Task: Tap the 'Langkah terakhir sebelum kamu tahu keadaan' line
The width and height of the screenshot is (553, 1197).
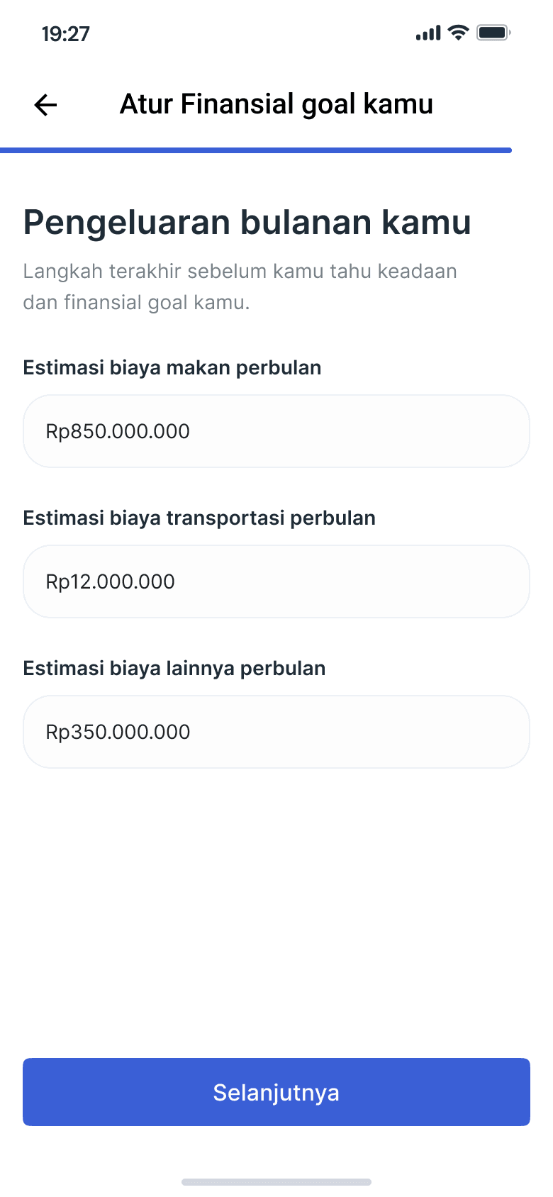Action: tap(240, 271)
